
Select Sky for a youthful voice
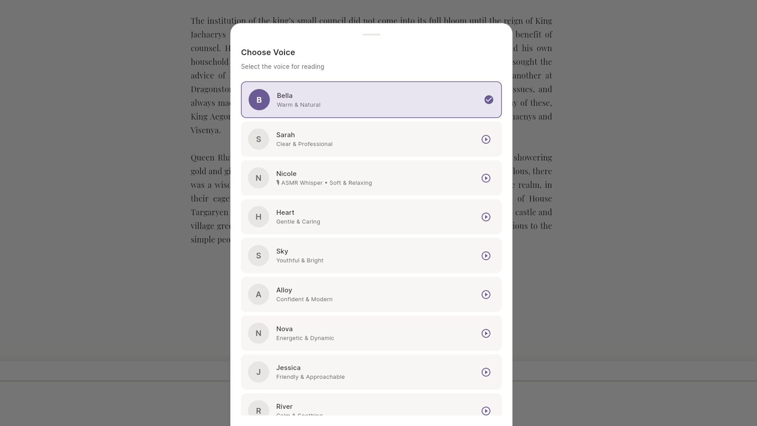pos(371,256)
